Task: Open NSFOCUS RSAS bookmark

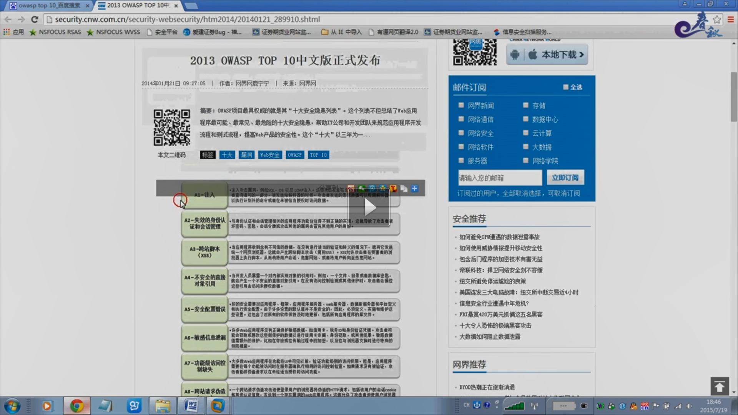Action: click(55, 32)
